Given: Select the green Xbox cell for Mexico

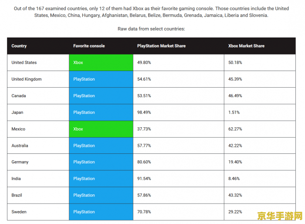Looking at the screenshot, I should coord(101,129).
